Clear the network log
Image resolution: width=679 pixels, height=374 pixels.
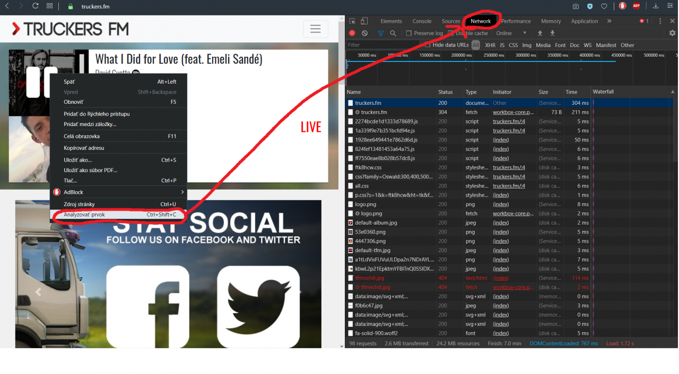click(x=364, y=33)
